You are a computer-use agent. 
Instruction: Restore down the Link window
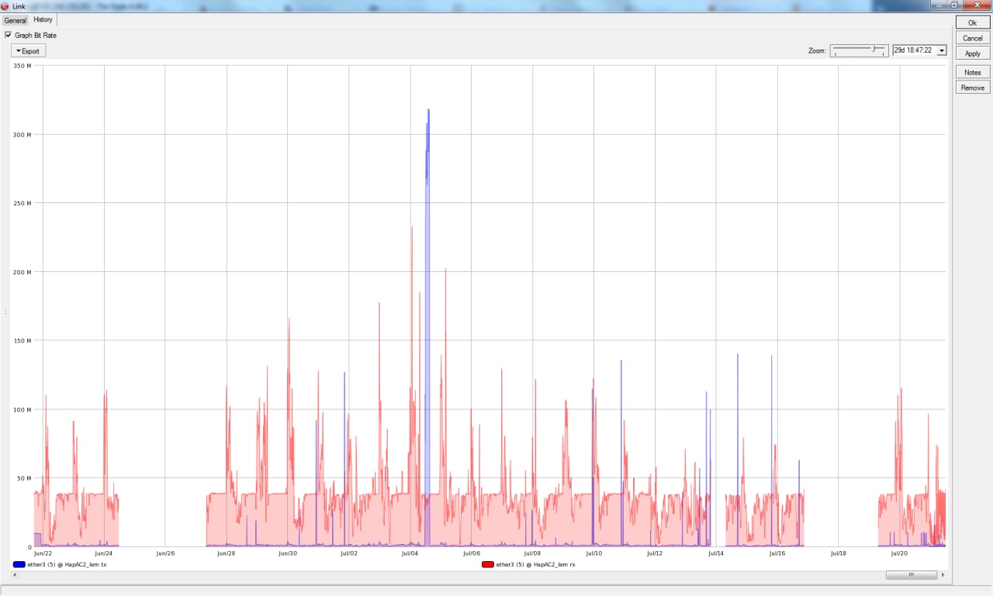point(954,5)
